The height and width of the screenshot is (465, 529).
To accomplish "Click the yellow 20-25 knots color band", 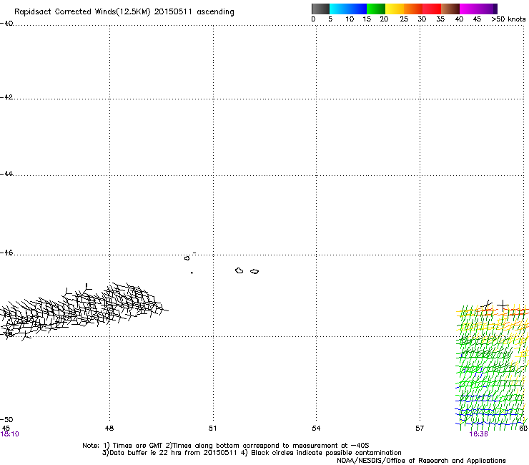I will (x=395, y=9).
